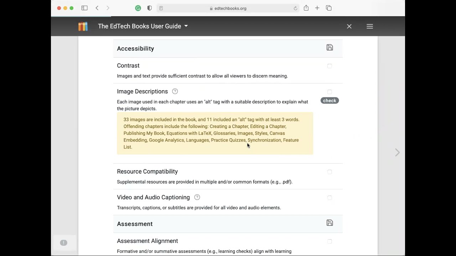Image resolution: width=456 pixels, height=256 pixels.
Task: Check the Image Descriptions checkbox
Action: (x=330, y=92)
